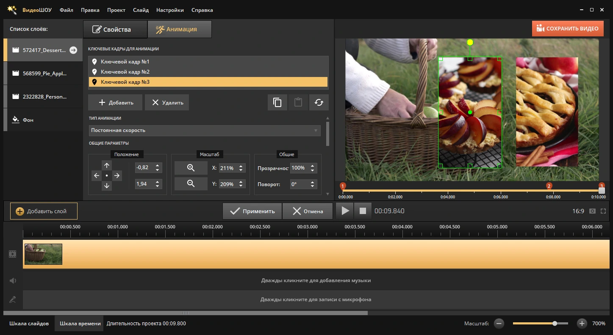613x335 pixels.
Task: Click the slide thumbnail on the timeline track
Action: 43,254
